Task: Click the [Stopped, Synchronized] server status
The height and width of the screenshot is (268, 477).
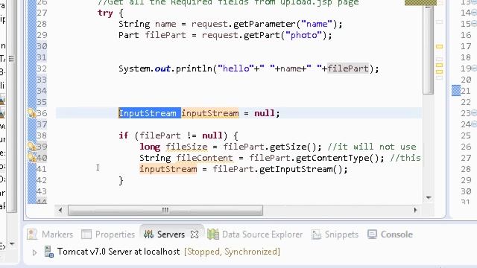Action: click(x=232, y=252)
